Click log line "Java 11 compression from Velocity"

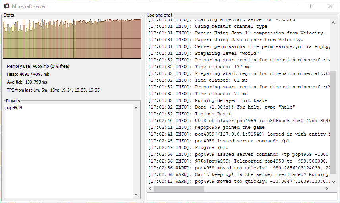pyautogui.click(x=237, y=33)
